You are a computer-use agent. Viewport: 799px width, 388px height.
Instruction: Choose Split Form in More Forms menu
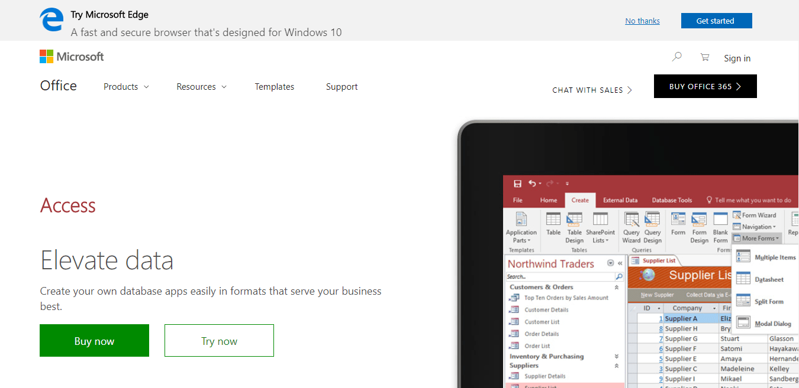(760, 301)
